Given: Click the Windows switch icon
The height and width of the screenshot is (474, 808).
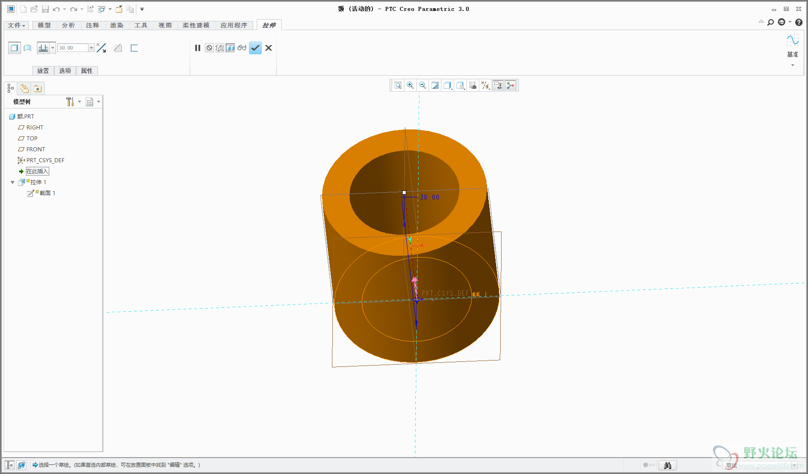Looking at the screenshot, I should (102, 9).
